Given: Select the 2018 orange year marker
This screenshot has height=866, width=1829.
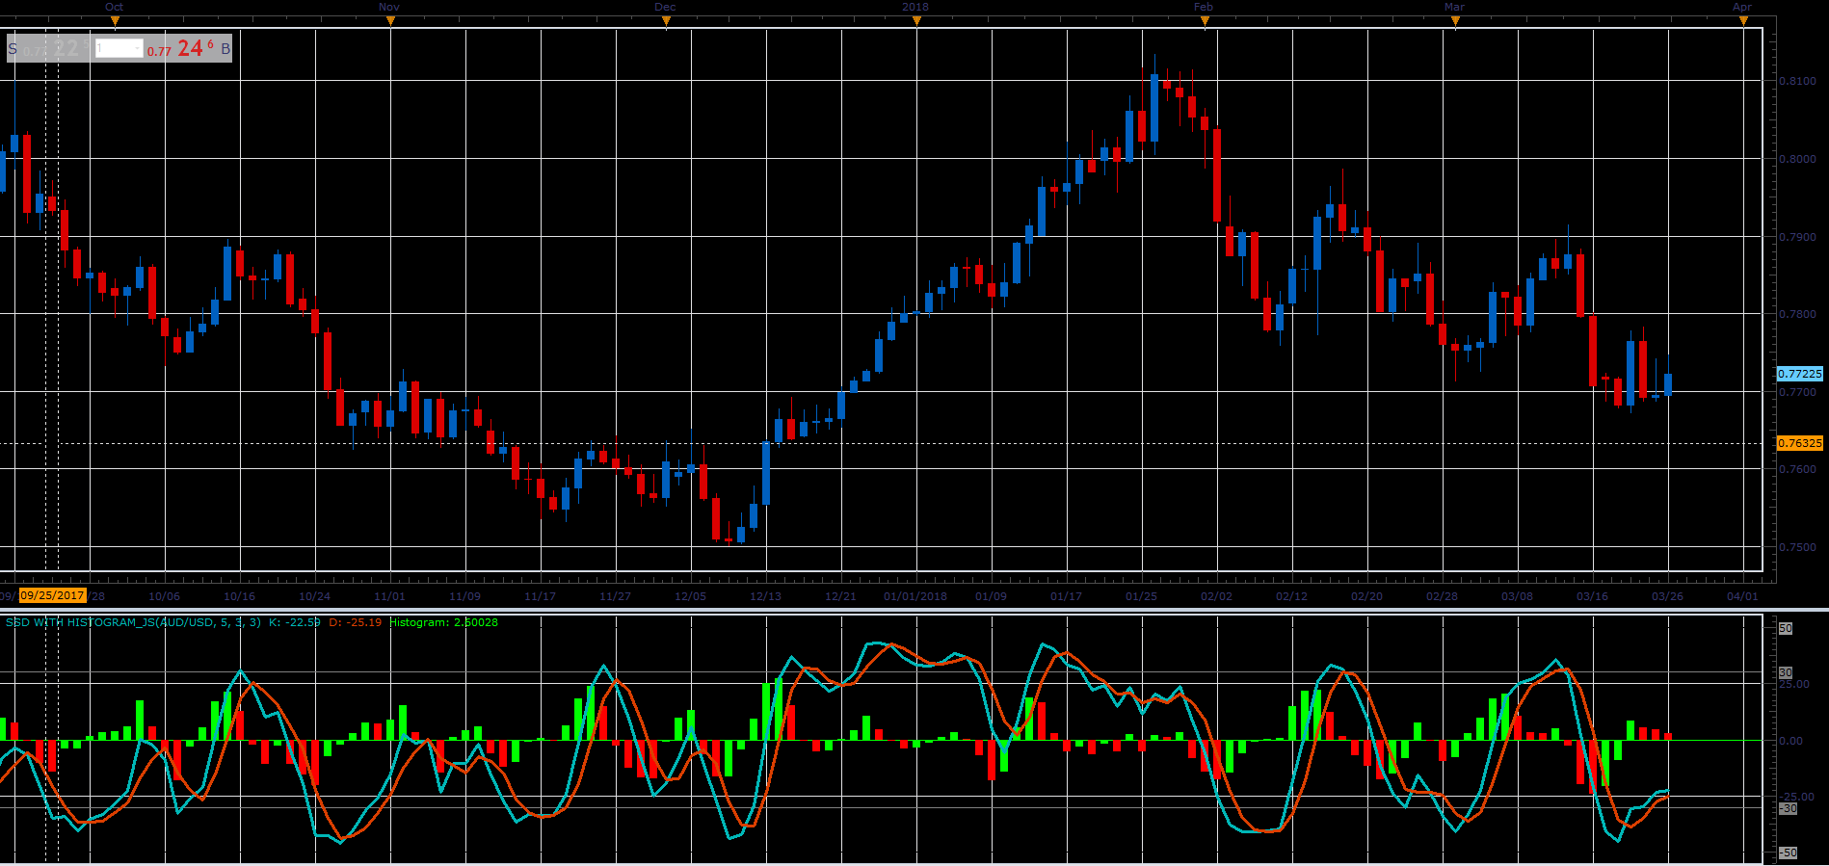Looking at the screenshot, I should pos(916,21).
